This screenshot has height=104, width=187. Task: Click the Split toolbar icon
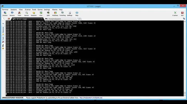coord(48,14)
